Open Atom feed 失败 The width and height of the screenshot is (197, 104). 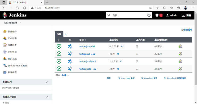149,78
